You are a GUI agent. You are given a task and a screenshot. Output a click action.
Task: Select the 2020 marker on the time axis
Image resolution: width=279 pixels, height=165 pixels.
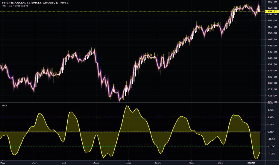pos(251,163)
